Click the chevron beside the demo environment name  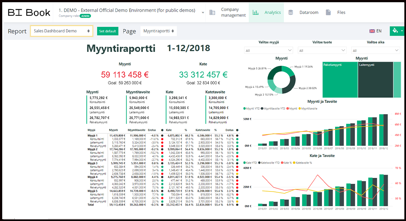(203, 13)
